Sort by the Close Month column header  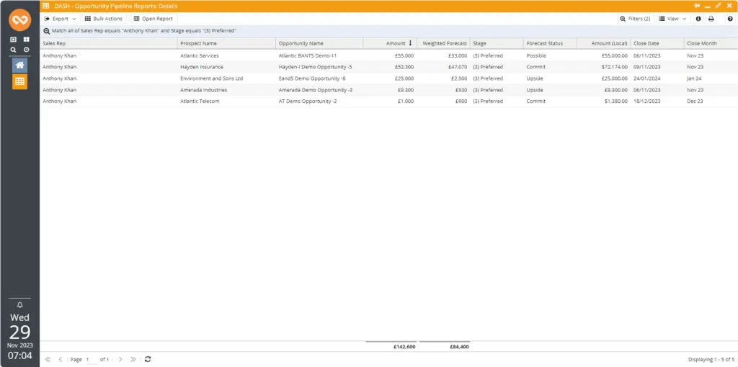711,43
